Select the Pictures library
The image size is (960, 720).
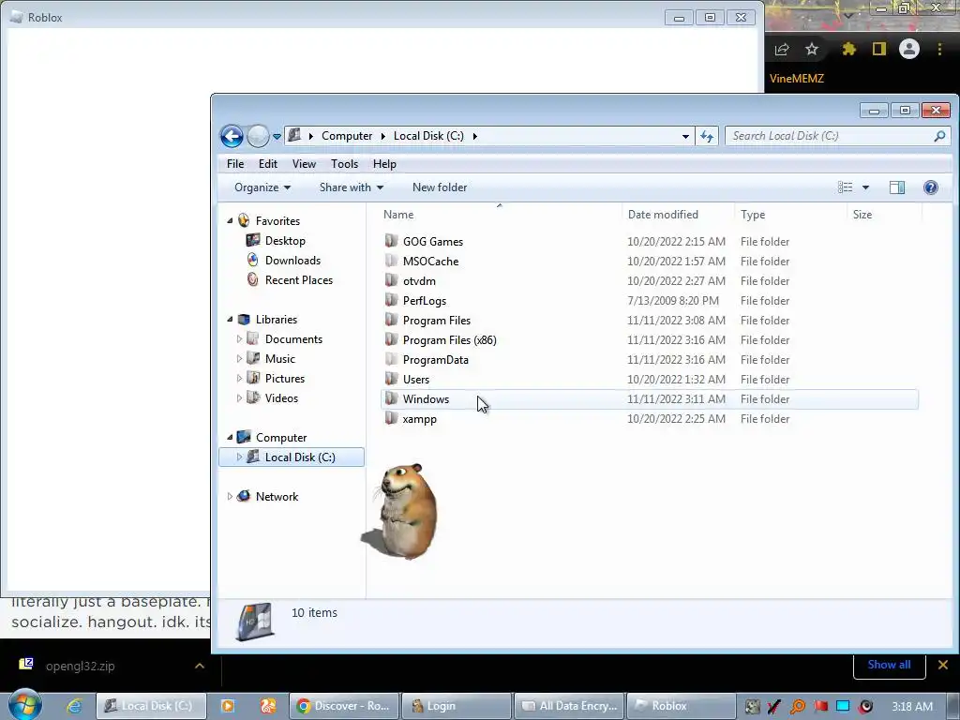(285, 379)
